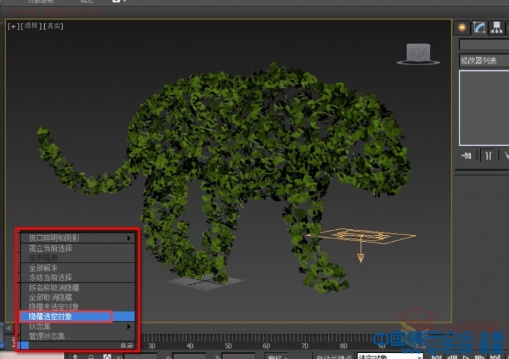The image size is (509, 359).
Task: Click the greyed 结束隔离 menu entry
Action: [x=78, y=258]
